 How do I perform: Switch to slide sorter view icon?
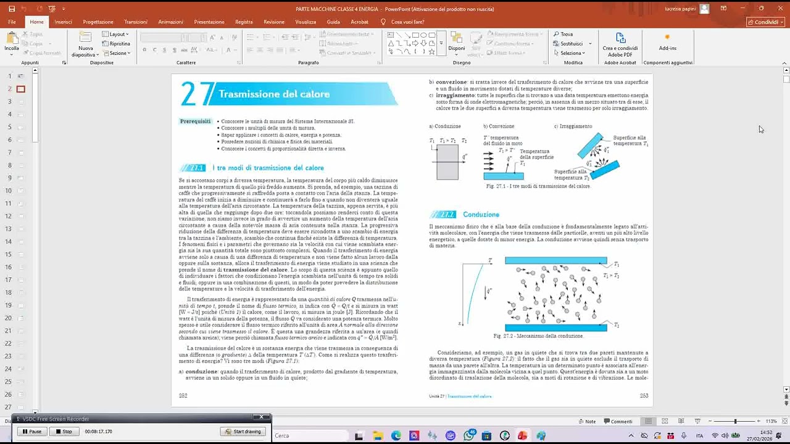tap(665, 421)
